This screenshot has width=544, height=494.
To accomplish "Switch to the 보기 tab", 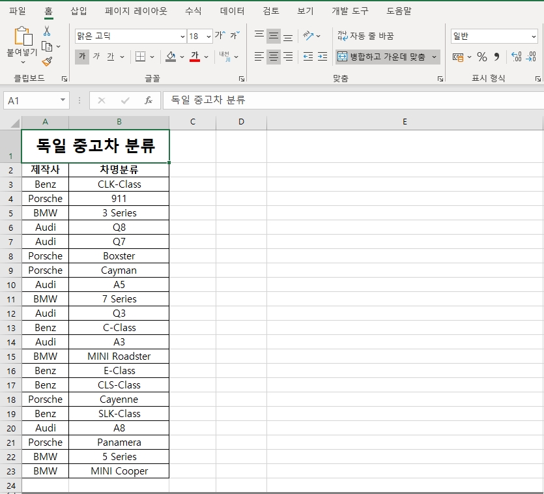I will 306,11.
